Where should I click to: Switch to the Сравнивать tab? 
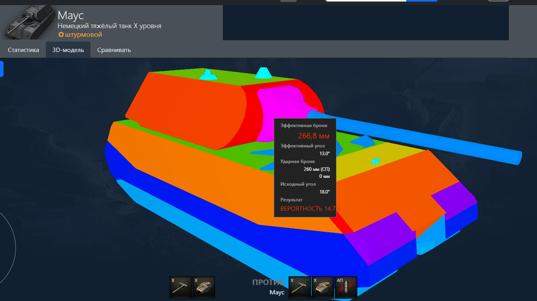[114, 50]
